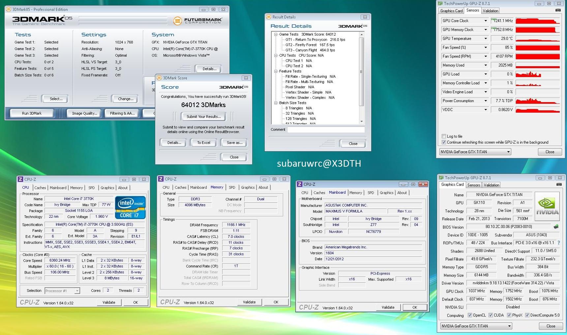Screen dimensions: 567x335
Task: Click the camera screenshot icon in GPU-Z Sensors window
Action: tap(558, 11)
